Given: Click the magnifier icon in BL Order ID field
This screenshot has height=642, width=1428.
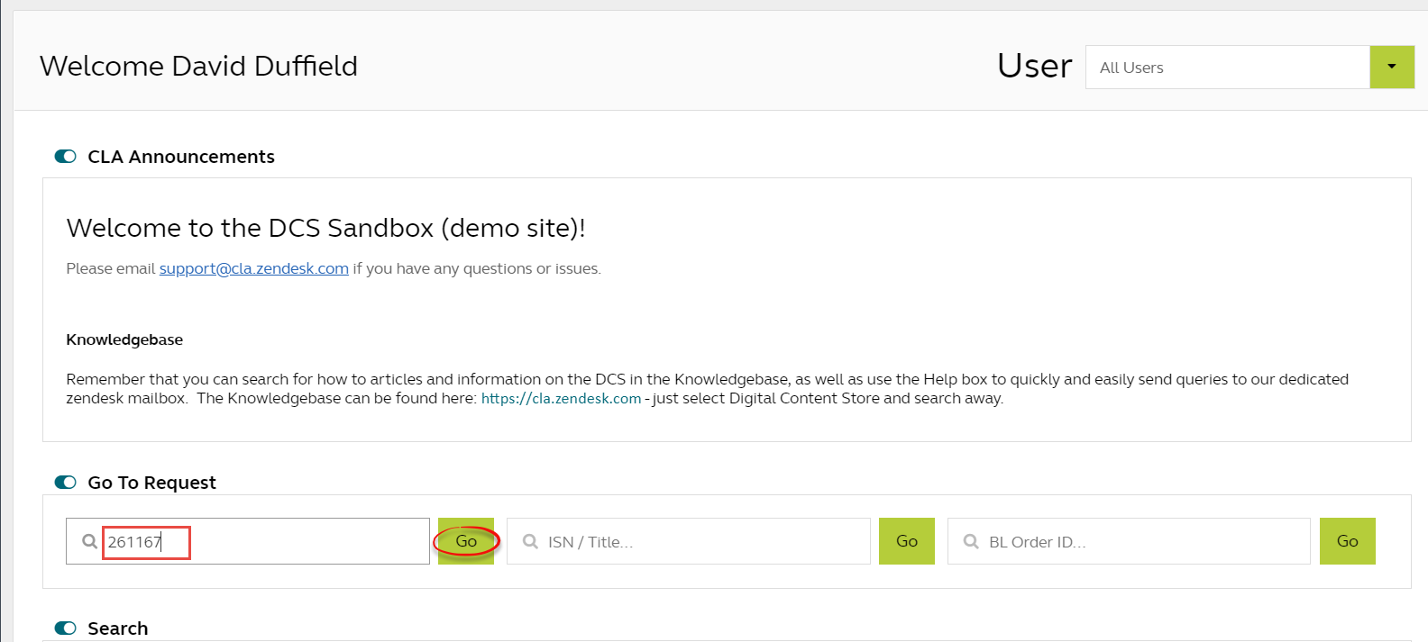Looking at the screenshot, I should (x=971, y=541).
